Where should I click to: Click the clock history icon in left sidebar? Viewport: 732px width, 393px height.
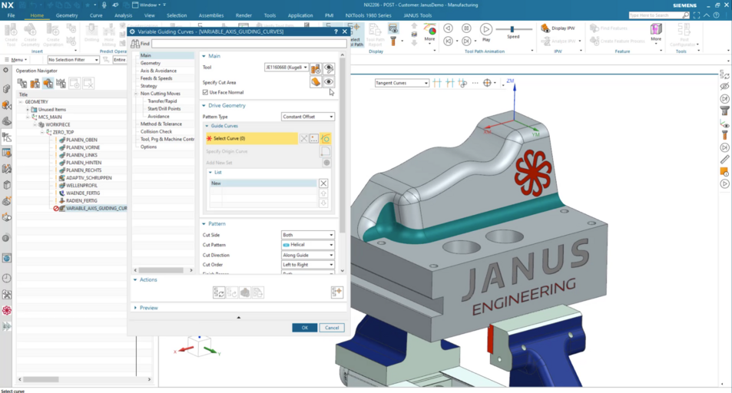click(x=7, y=278)
